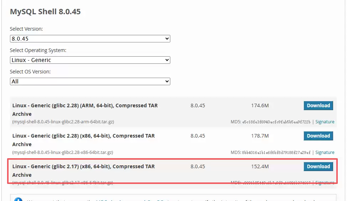Click the ARM 64-bit tar.gz filename
Viewport: 347px width, 201px height.
coord(63,122)
